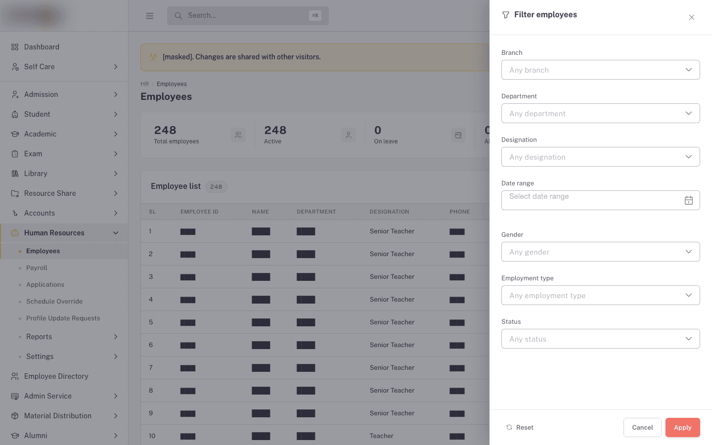712x445 pixels.
Task: Click the DESIGNATION column header
Action: [x=390, y=212]
